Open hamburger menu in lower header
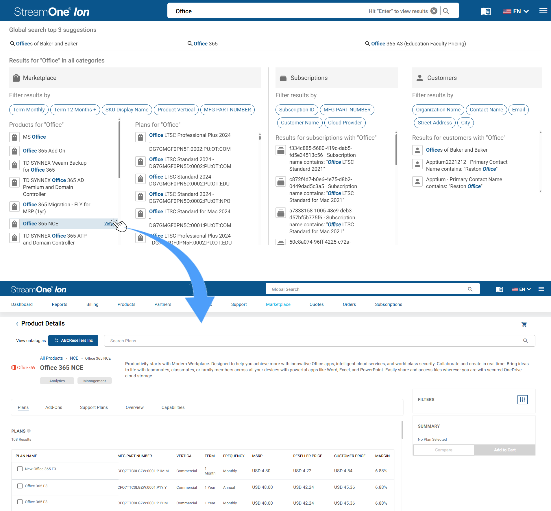551x511 pixels. point(541,289)
